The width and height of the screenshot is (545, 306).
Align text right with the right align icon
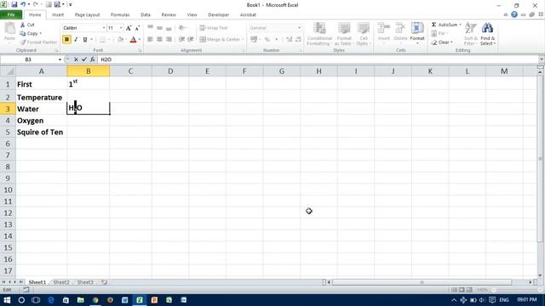point(169,40)
